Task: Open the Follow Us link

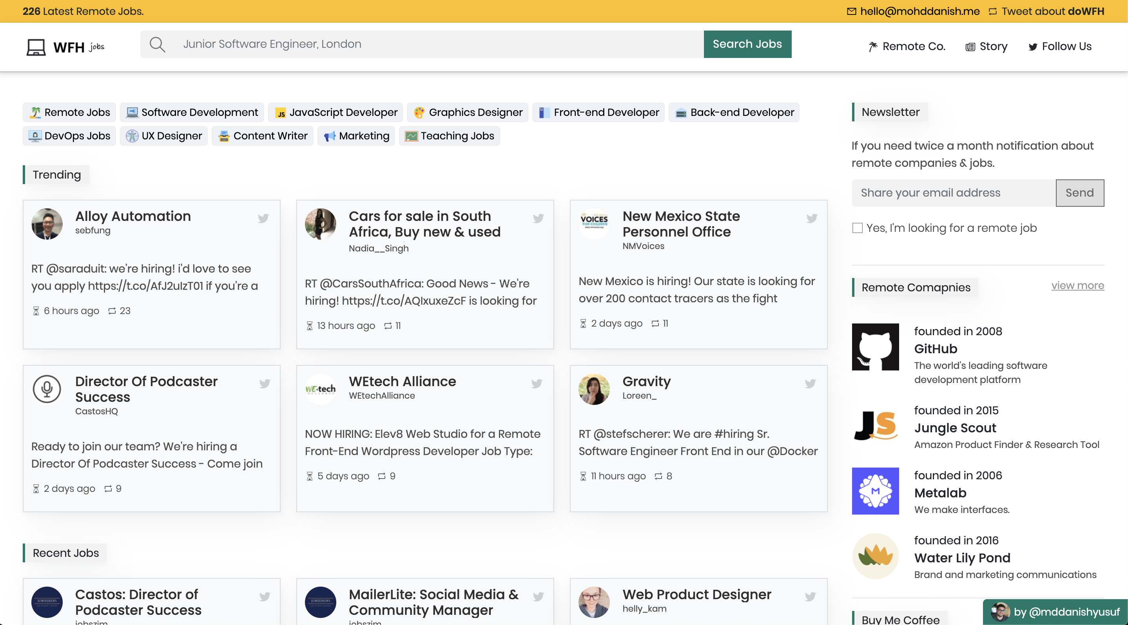Action: (1059, 46)
